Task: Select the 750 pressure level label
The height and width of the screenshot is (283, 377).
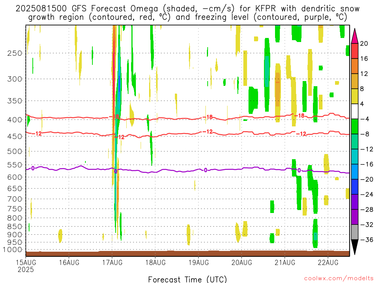Action: pos(15,209)
